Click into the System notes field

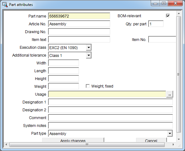[x=110, y=125]
